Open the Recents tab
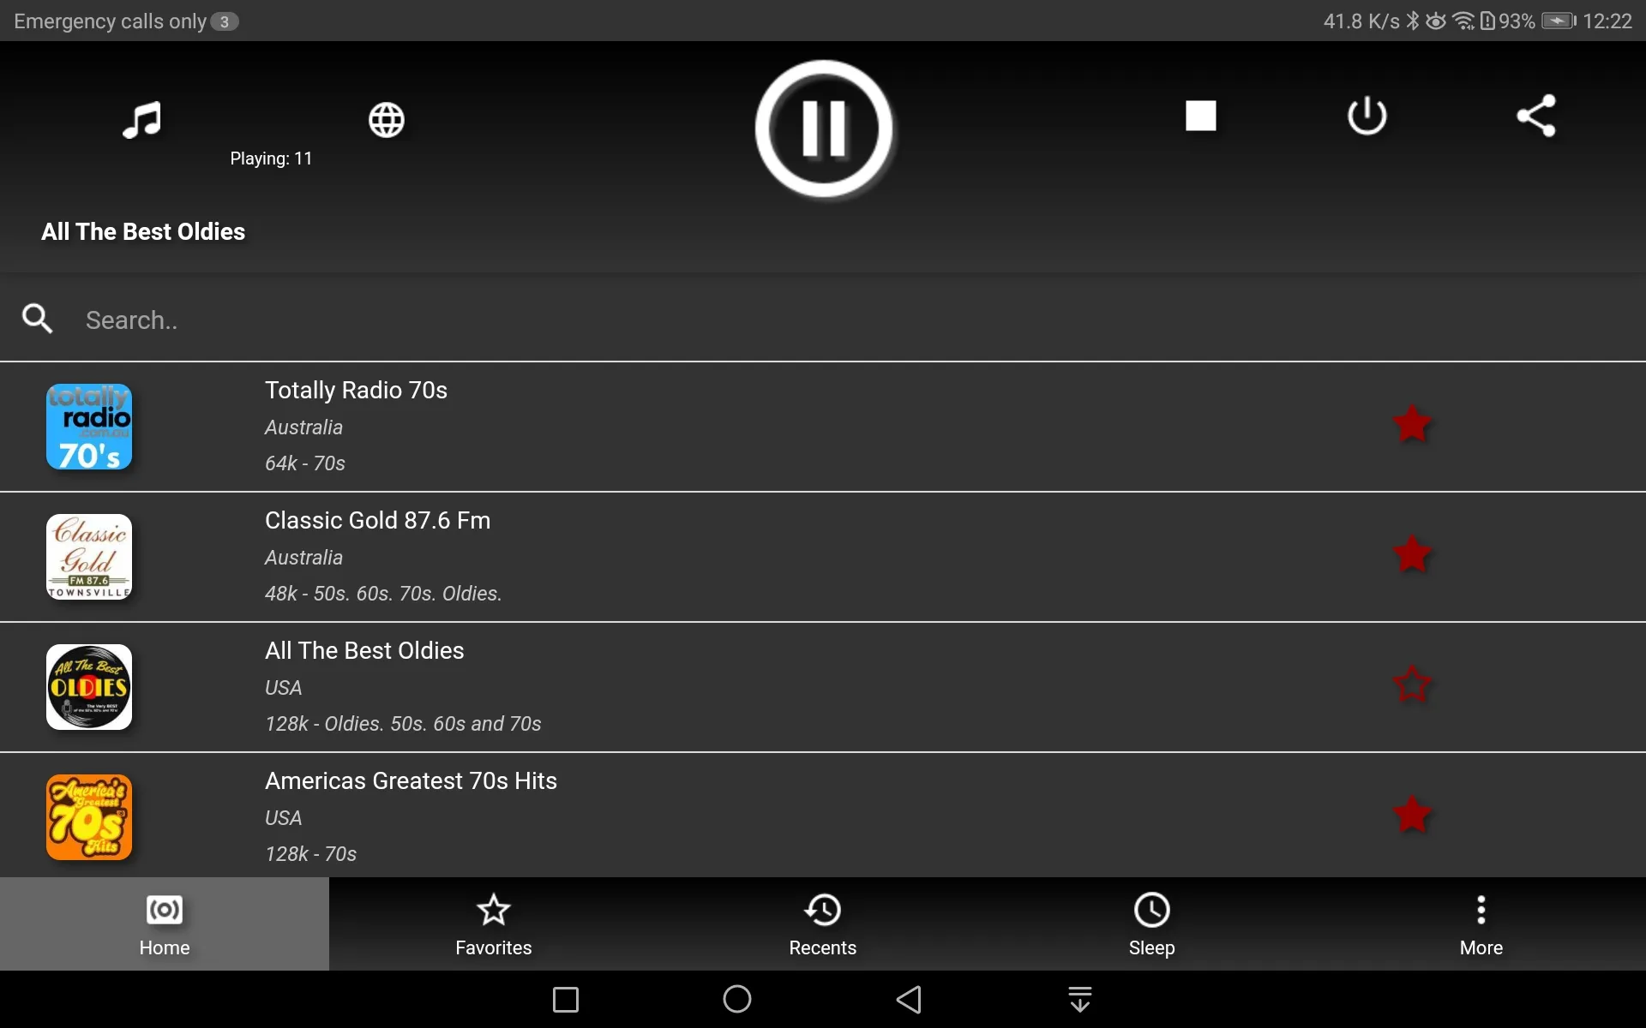The height and width of the screenshot is (1028, 1646). pyautogui.click(x=822, y=923)
